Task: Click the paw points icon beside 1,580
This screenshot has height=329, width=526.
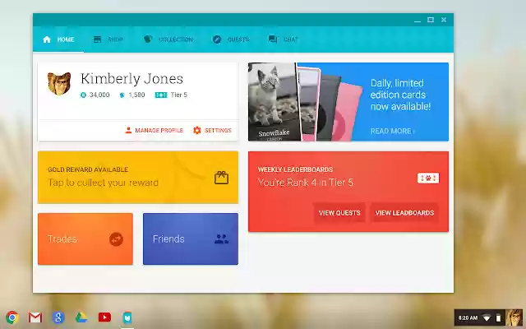Action: click(122, 95)
